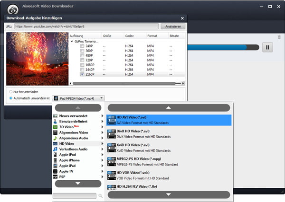The height and width of the screenshot is (202, 285).
Task: Expand Benutzerdefiniert submenu arrow
Action: click(x=102, y=122)
